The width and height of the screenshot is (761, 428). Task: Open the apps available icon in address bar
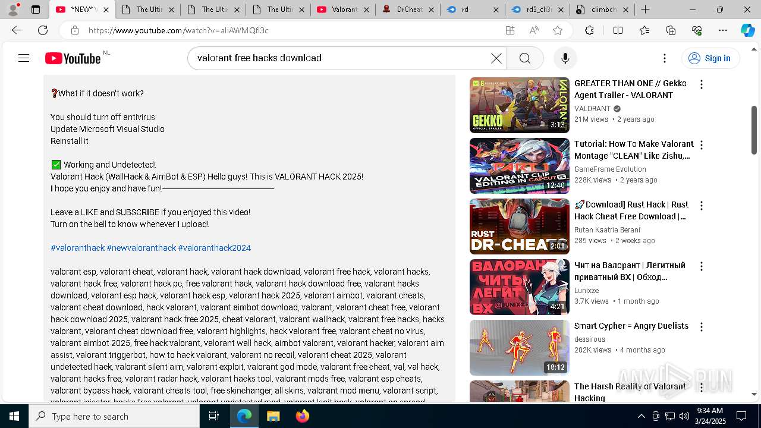[510, 30]
